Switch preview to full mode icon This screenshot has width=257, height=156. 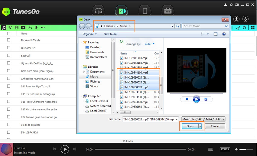[x=206, y=99]
